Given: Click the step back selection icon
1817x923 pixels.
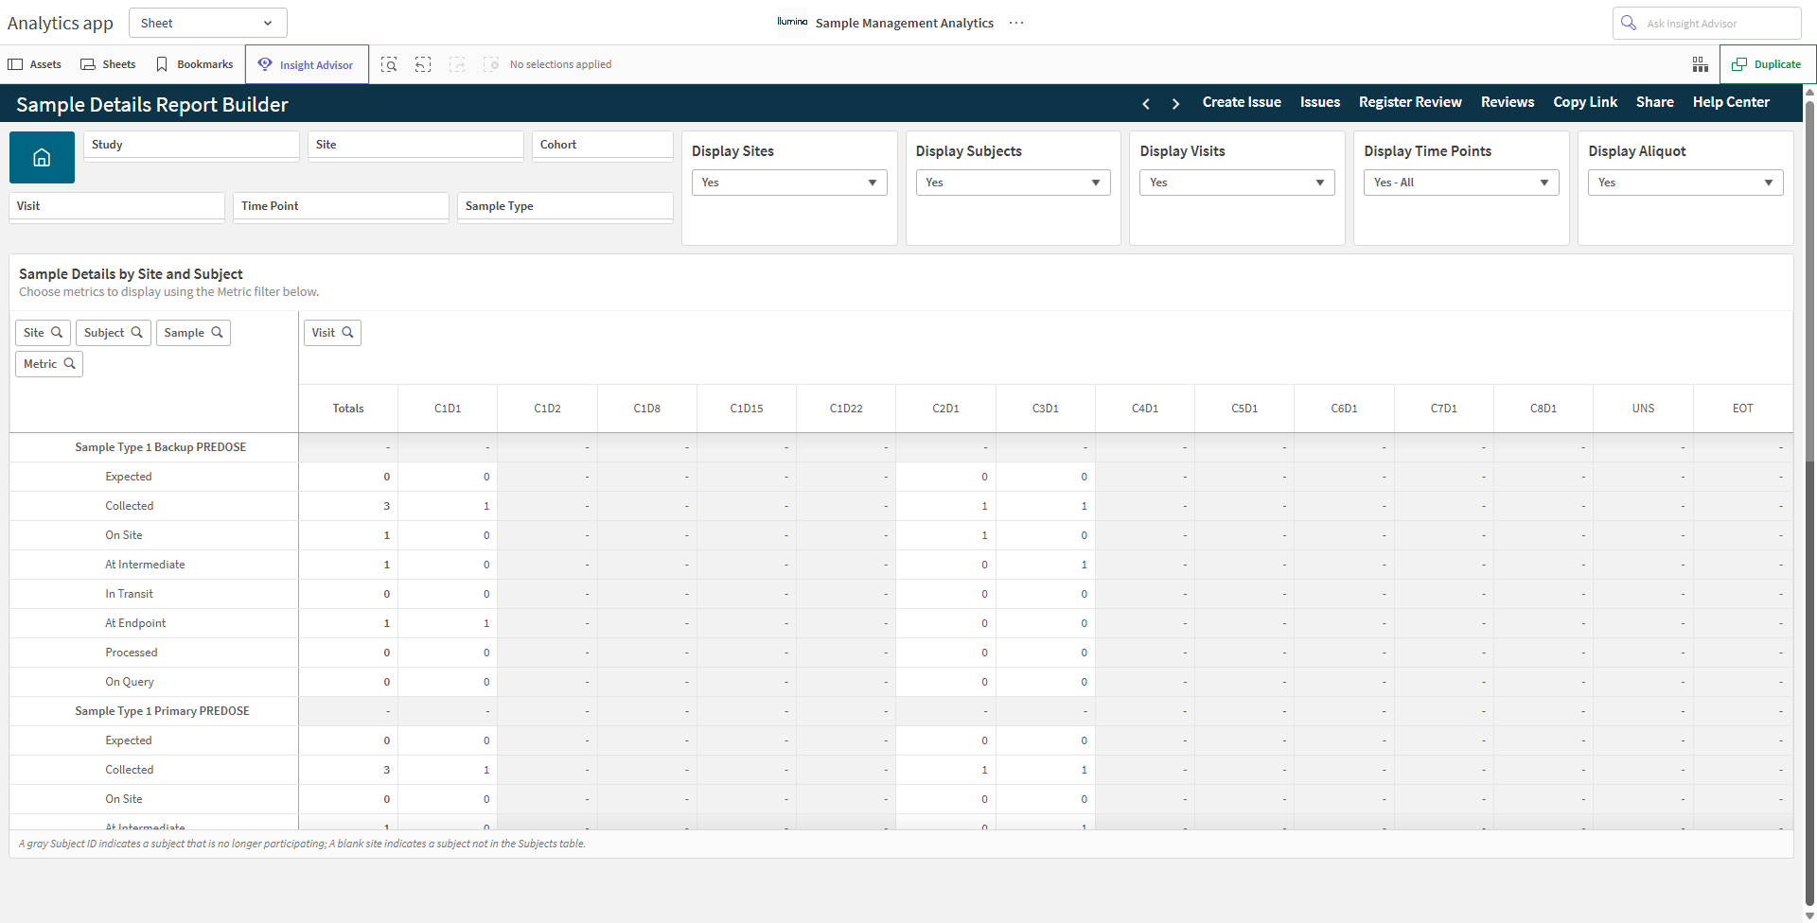Looking at the screenshot, I should pyautogui.click(x=423, y=64).
